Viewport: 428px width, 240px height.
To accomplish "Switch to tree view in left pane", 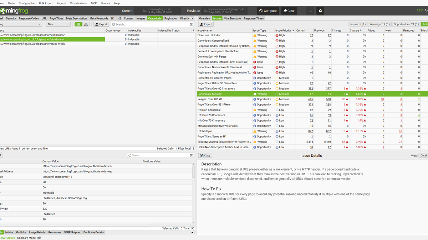I will point(86,24).
